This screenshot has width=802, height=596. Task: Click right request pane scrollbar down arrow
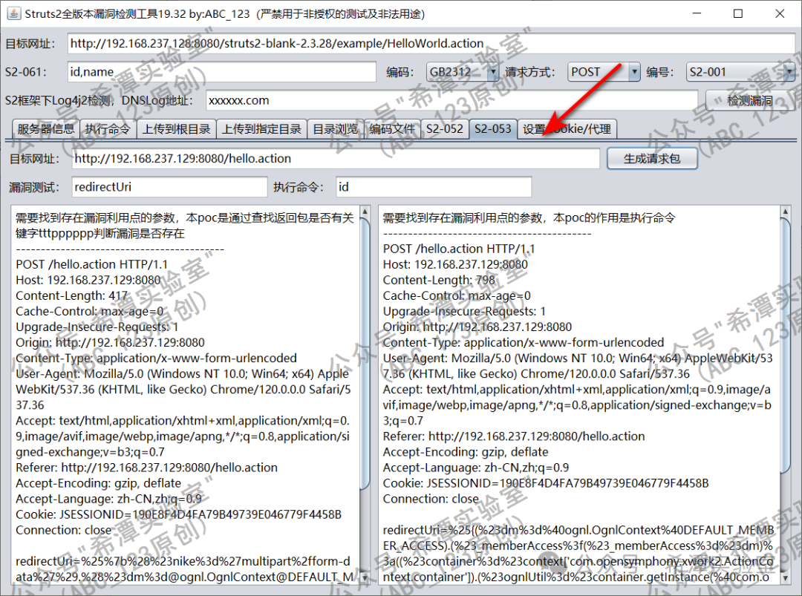click(786, 577)
